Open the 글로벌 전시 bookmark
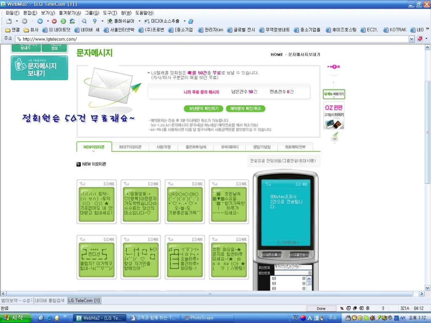The height and width of the screenshot is (323, 431). point(241,30)
